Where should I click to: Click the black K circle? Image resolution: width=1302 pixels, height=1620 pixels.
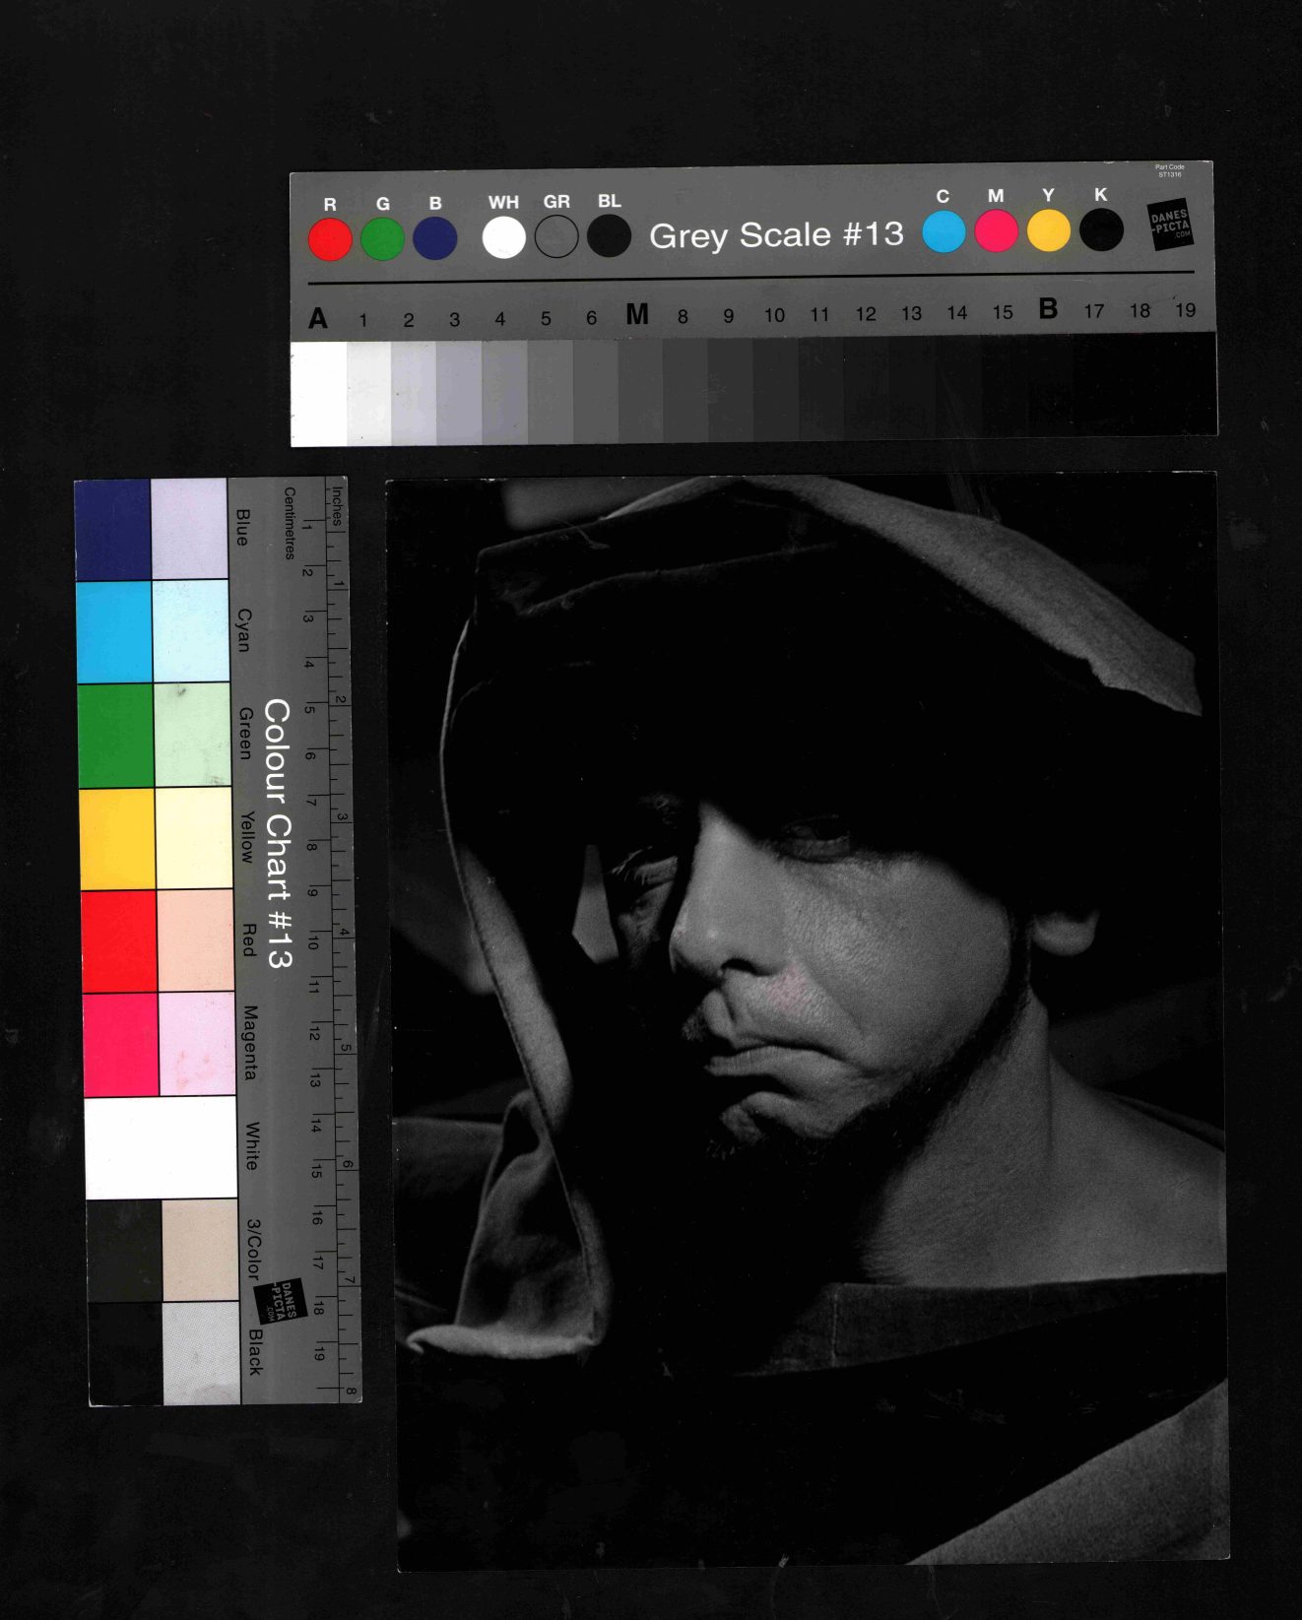[1101, 230]
